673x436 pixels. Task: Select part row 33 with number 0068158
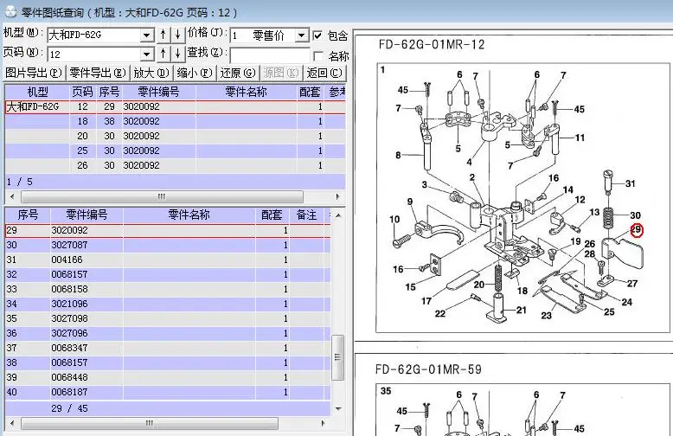[168, 289]
